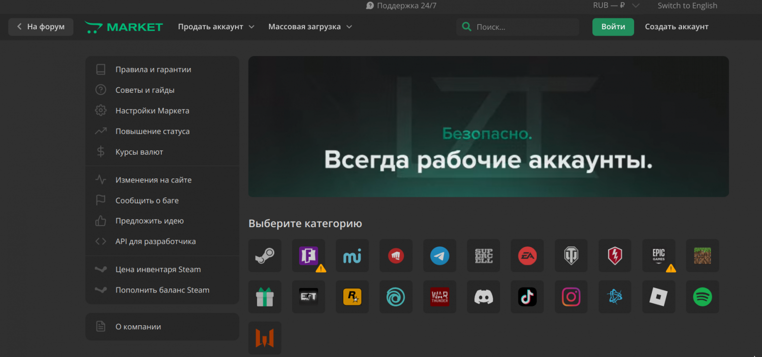Select the Roblox category icon

pos(658,297)
